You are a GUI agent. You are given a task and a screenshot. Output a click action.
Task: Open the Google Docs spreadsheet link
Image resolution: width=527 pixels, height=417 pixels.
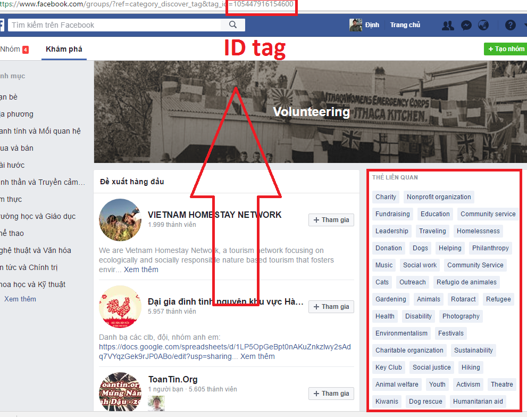224,351
